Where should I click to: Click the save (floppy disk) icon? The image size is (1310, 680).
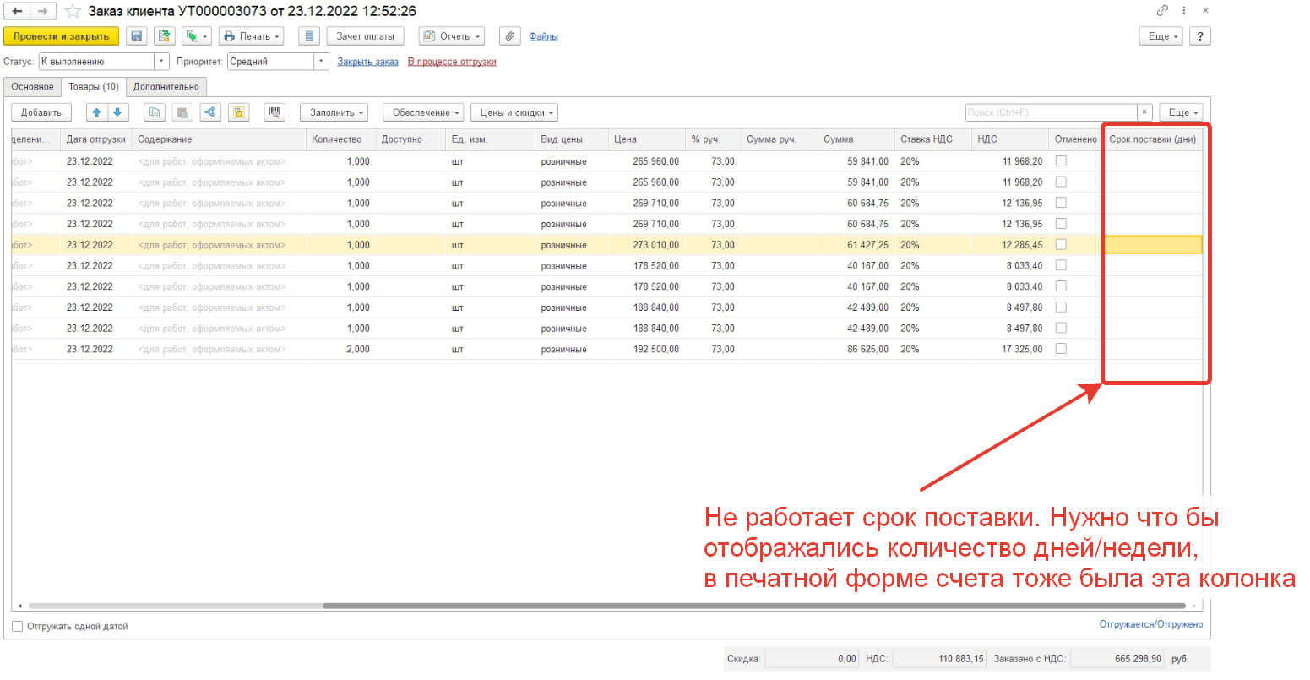137,36
